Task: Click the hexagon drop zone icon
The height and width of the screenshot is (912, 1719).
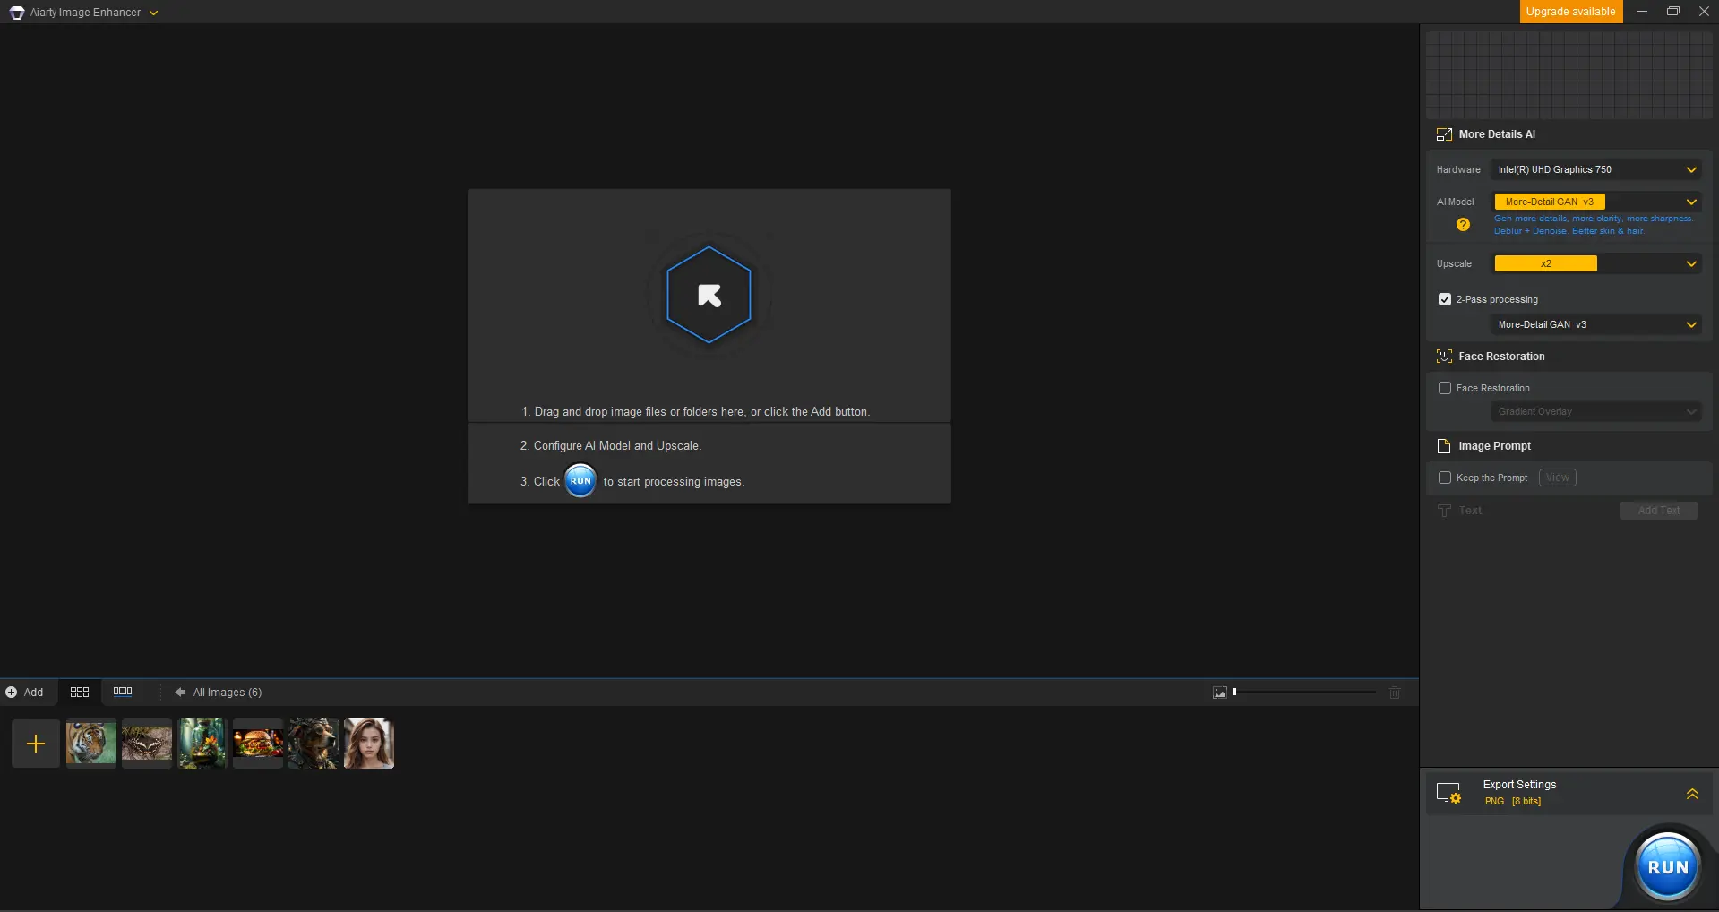Action: (709, 295)
